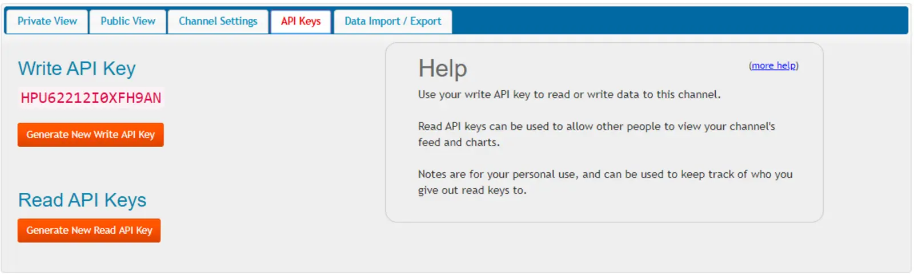This screenshot has height=276, width=914.
Task: Select the API Keys tab
Action: tap(300, 21)
